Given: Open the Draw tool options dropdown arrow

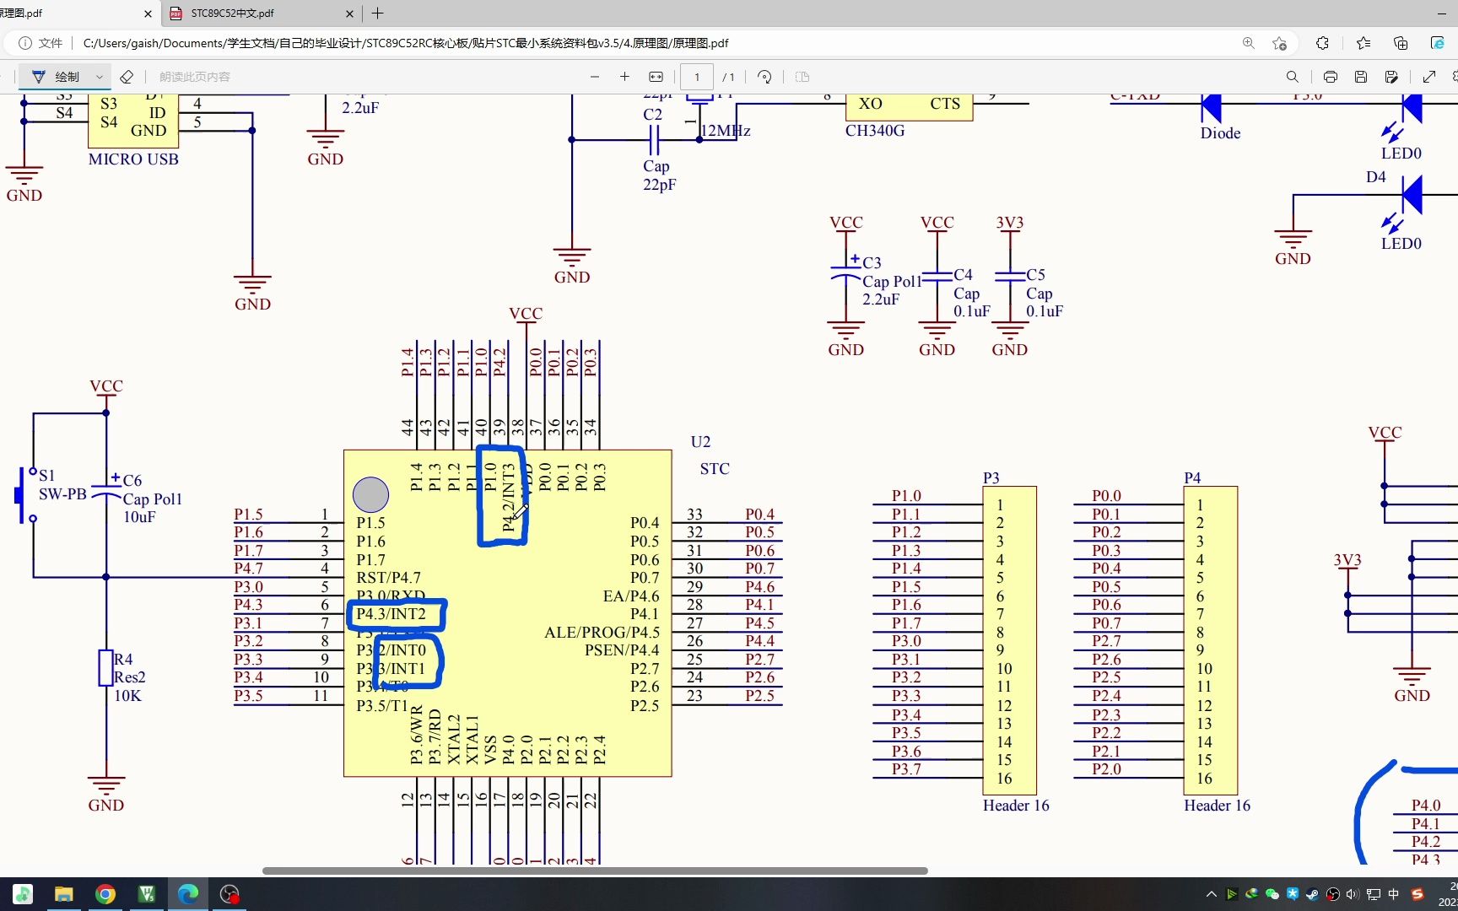Looking at the screenshot, I should (100, 77).
